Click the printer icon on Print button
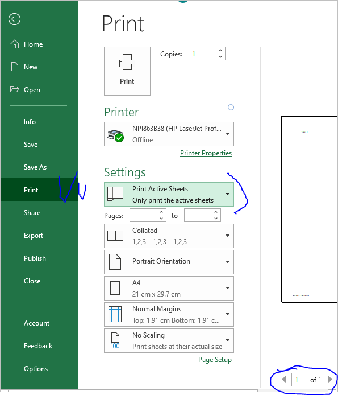The width and height of the screenshot is (338, 395). [x=127, y=62]
